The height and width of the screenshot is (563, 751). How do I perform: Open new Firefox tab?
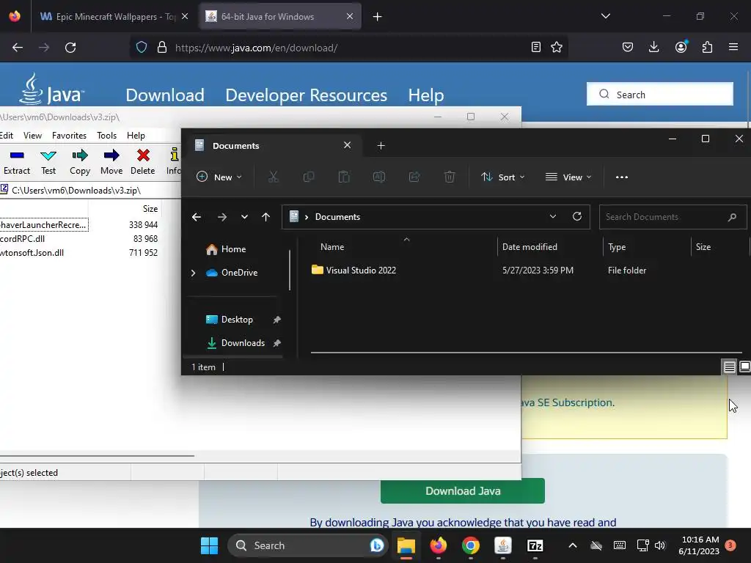[x=378, y=17]
